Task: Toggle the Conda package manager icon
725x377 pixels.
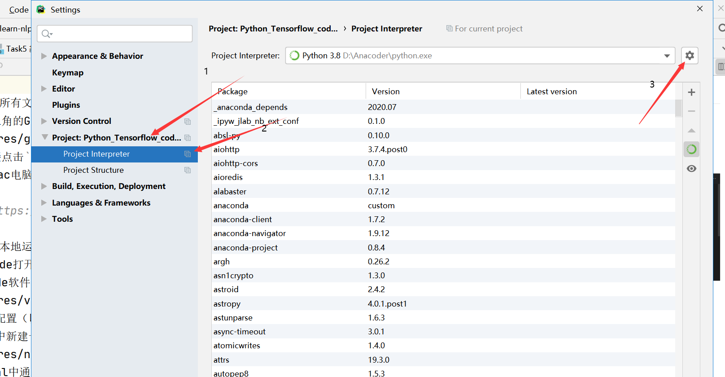Action: pos(691,149)
